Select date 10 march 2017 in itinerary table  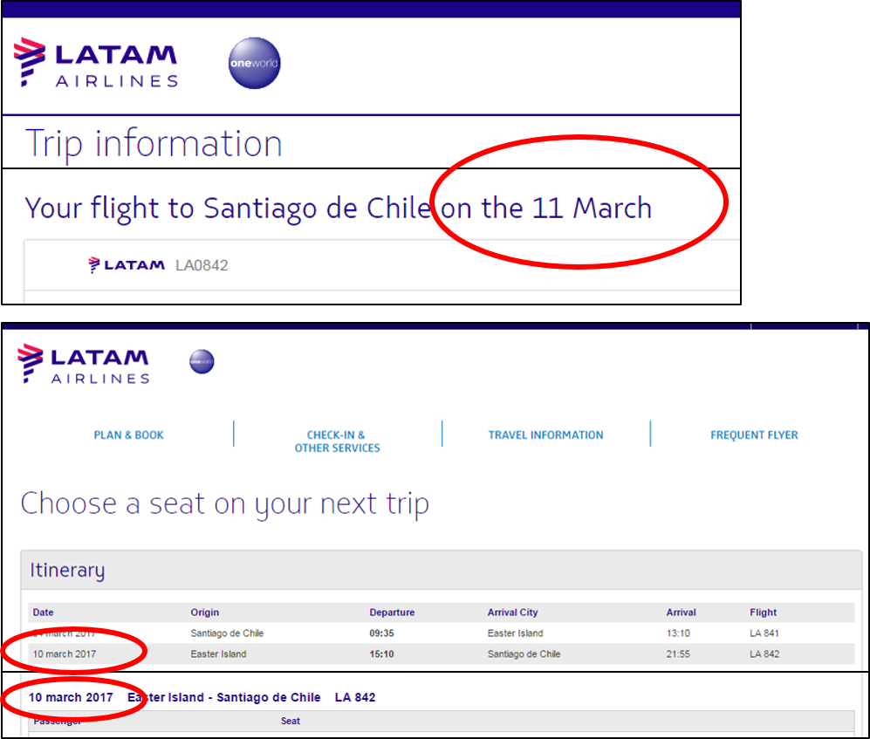[65, 654]
